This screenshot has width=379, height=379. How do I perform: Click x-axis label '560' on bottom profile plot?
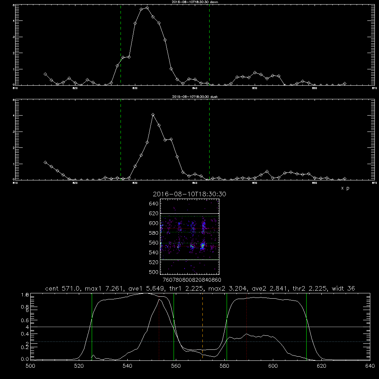click(176, 366)
